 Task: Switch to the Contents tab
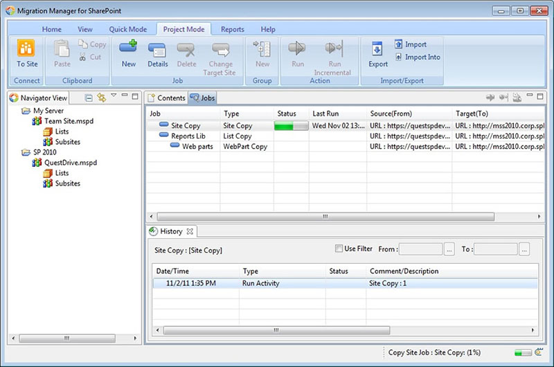tap(167, 98)
